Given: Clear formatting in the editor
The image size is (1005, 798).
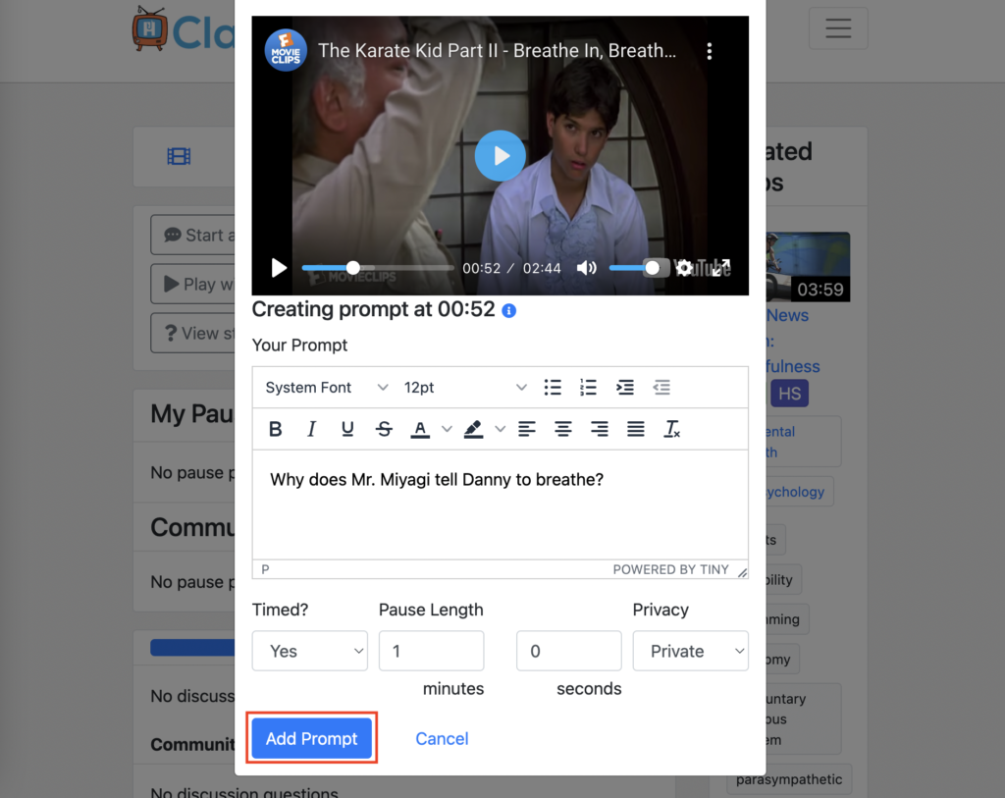Looking at the screenshot, I should tap(671, 429).
